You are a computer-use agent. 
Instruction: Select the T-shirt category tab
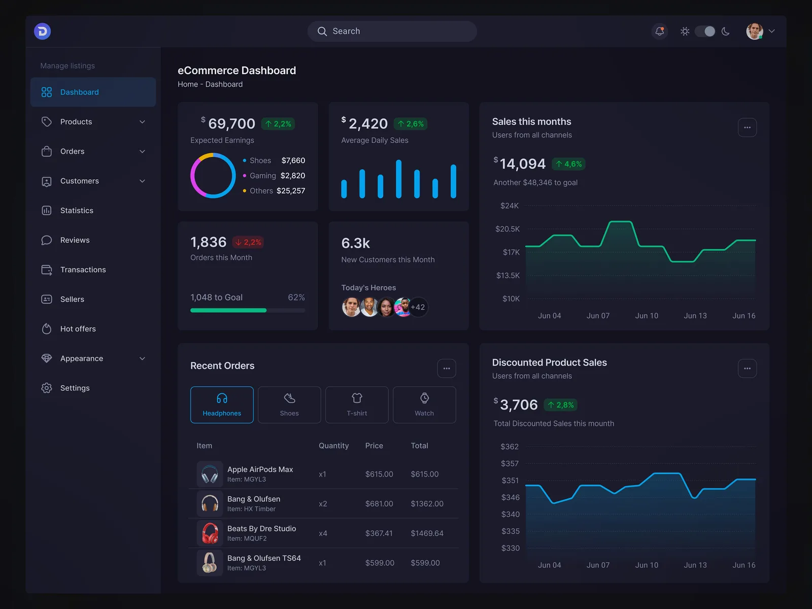pos(357,405)
